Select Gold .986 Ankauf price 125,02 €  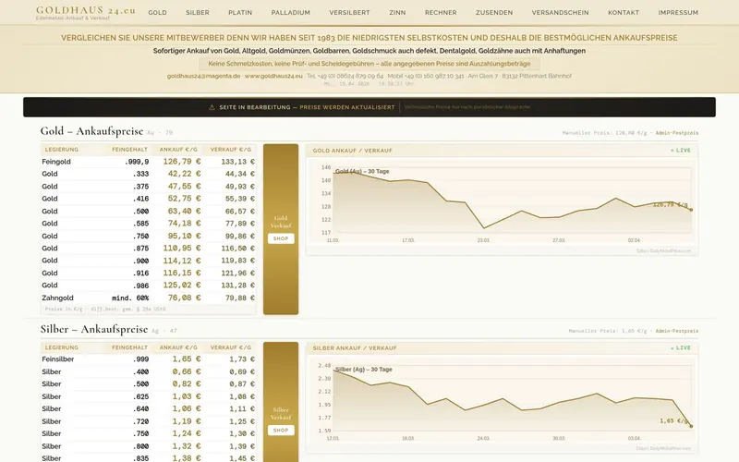coord(182,286)
